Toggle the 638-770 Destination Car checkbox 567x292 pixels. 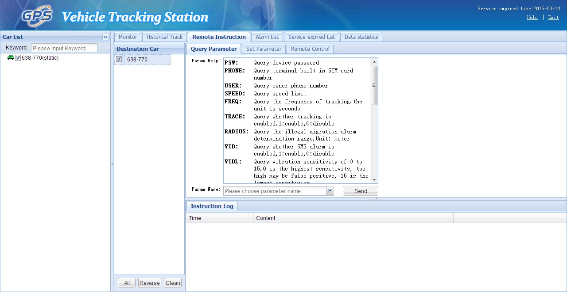119,59
